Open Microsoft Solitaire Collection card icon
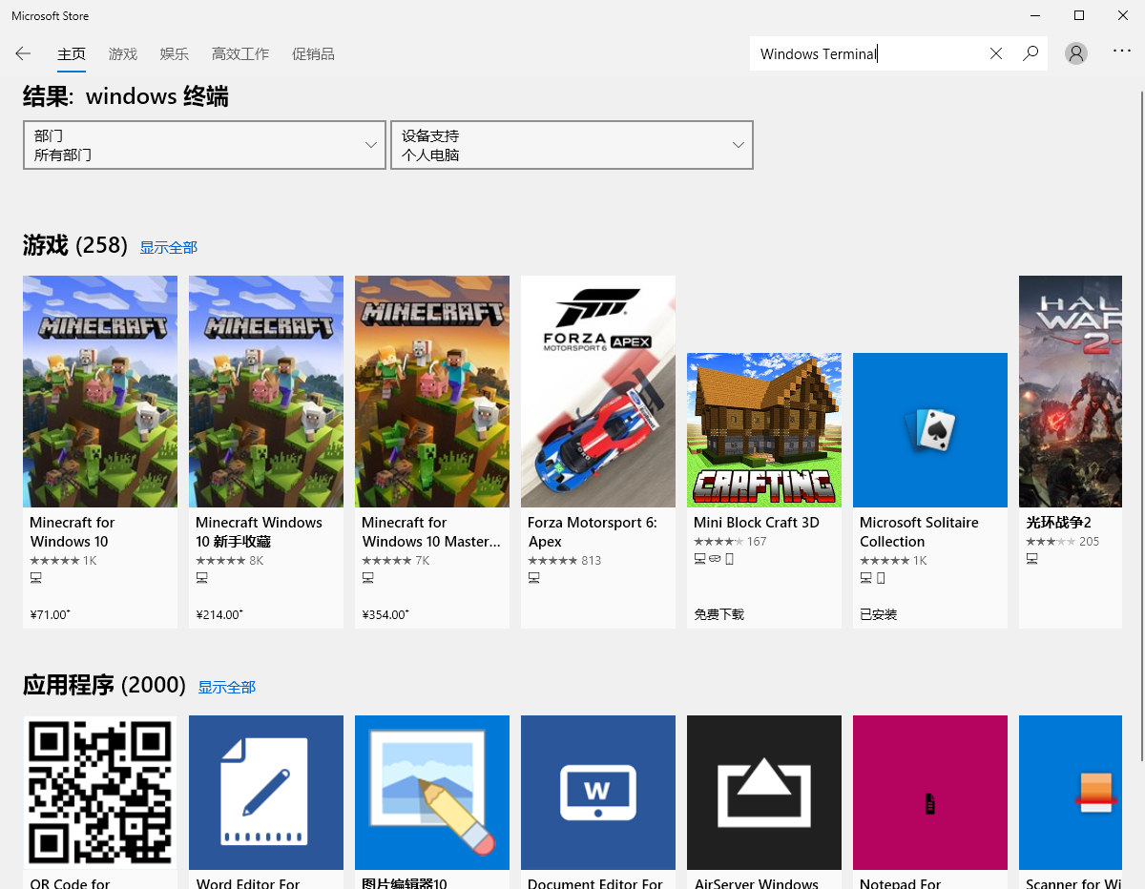Viewport: 1145px width, 889px height. tap(930, 430)
